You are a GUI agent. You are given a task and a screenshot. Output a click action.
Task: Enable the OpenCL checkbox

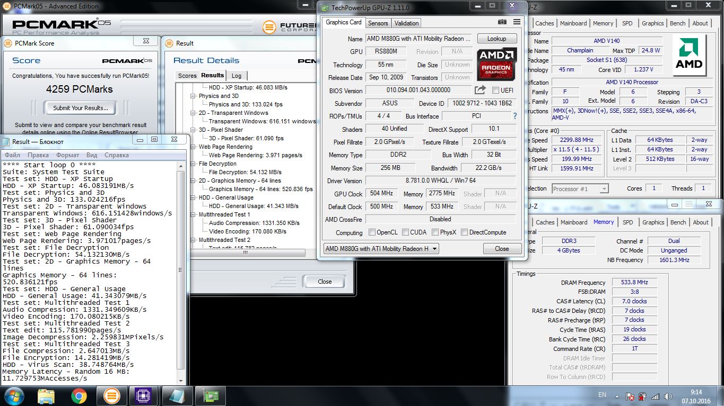(x=372, y=232)
